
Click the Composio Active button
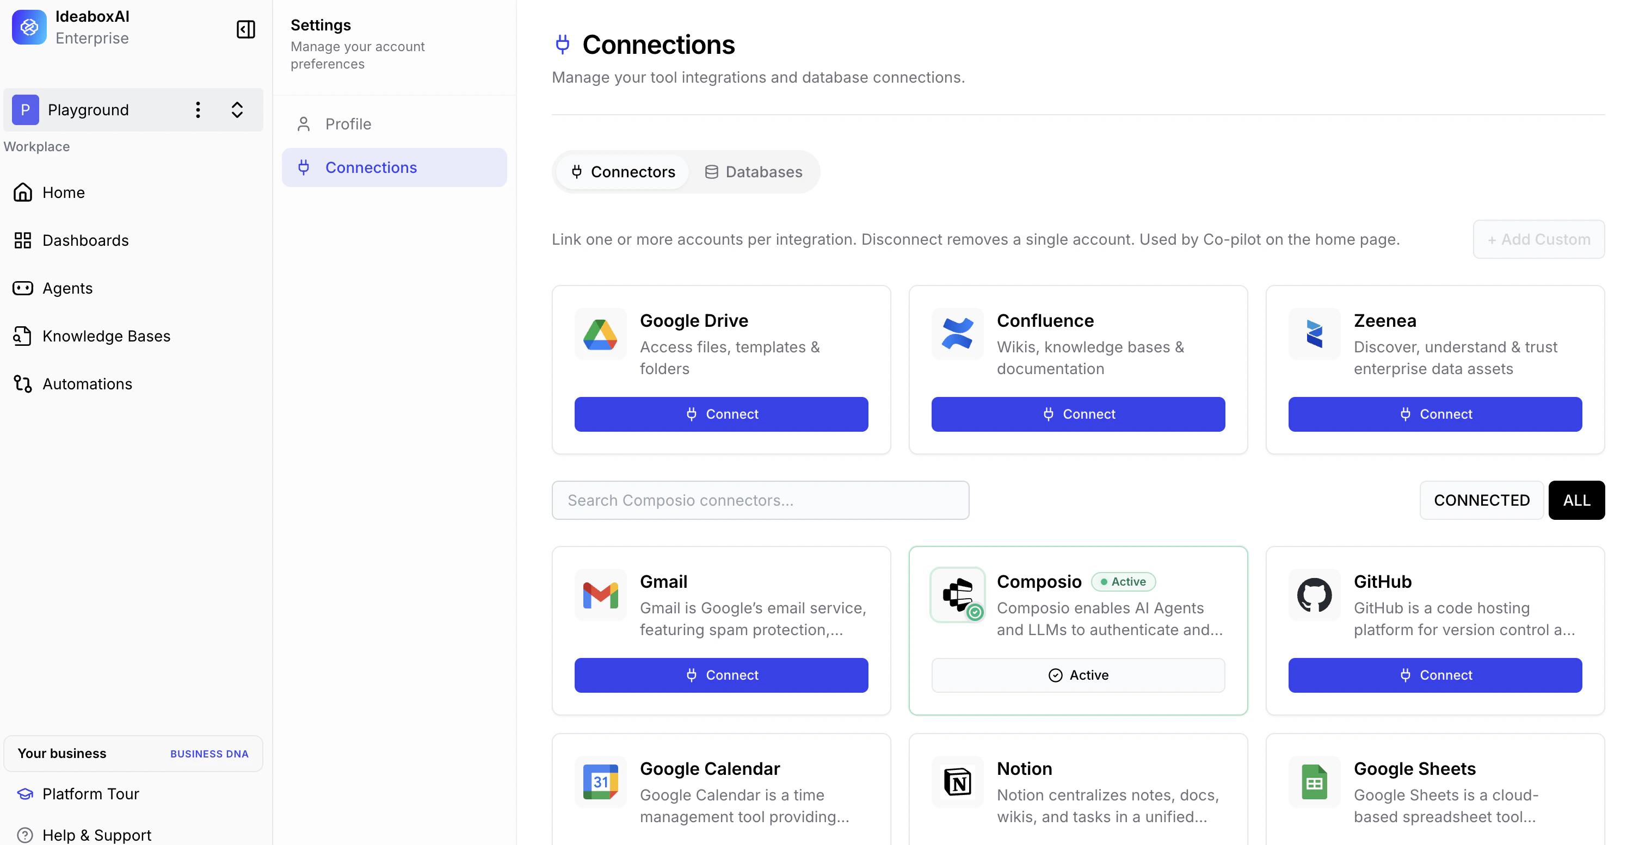[x=1078, y=675]
